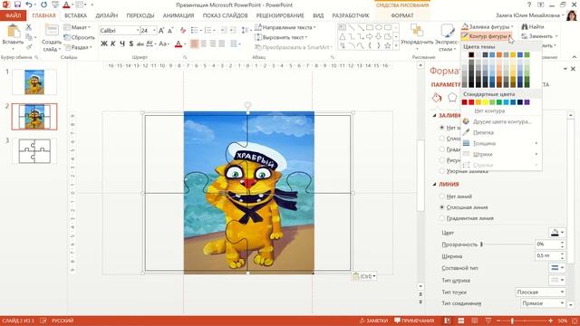
Task: Click the Arrange (Упорядочить) icon
Action: click(417, 31)
